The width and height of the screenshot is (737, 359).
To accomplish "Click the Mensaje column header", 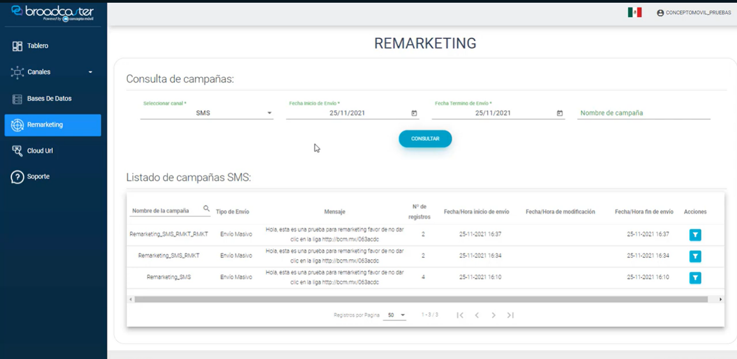I will pos(335,212).
